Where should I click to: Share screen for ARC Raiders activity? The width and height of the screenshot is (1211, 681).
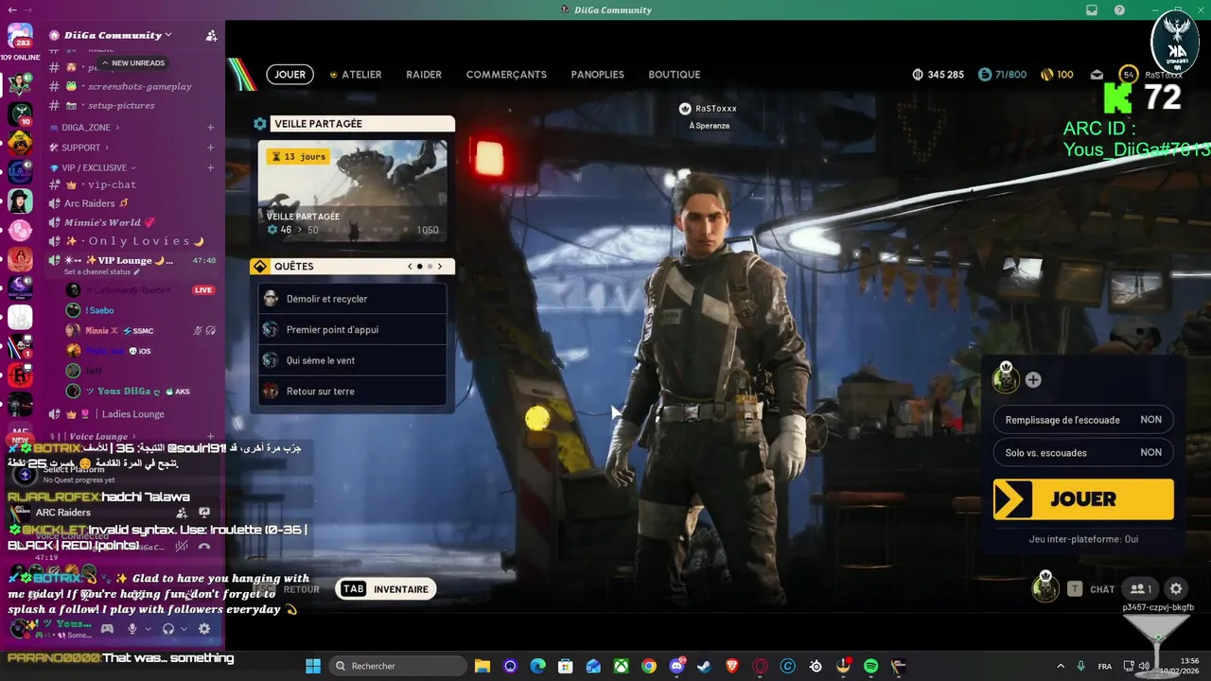click(x=203, y=513)
